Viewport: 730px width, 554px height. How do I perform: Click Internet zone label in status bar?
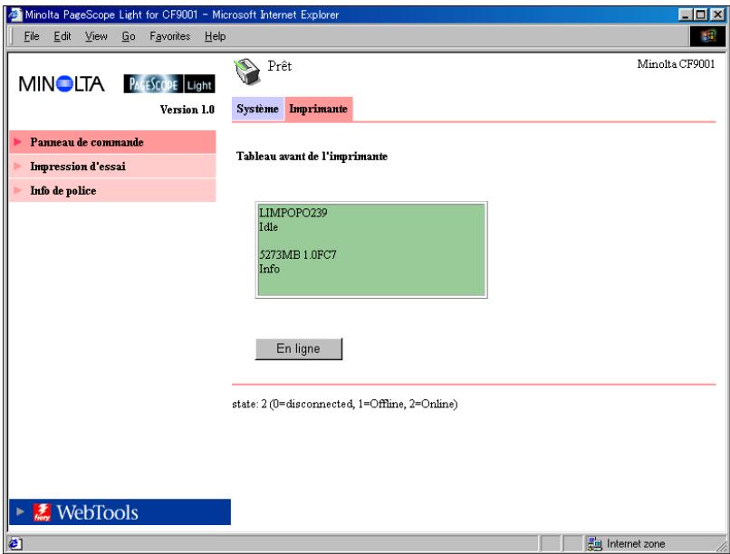[636, 543]
